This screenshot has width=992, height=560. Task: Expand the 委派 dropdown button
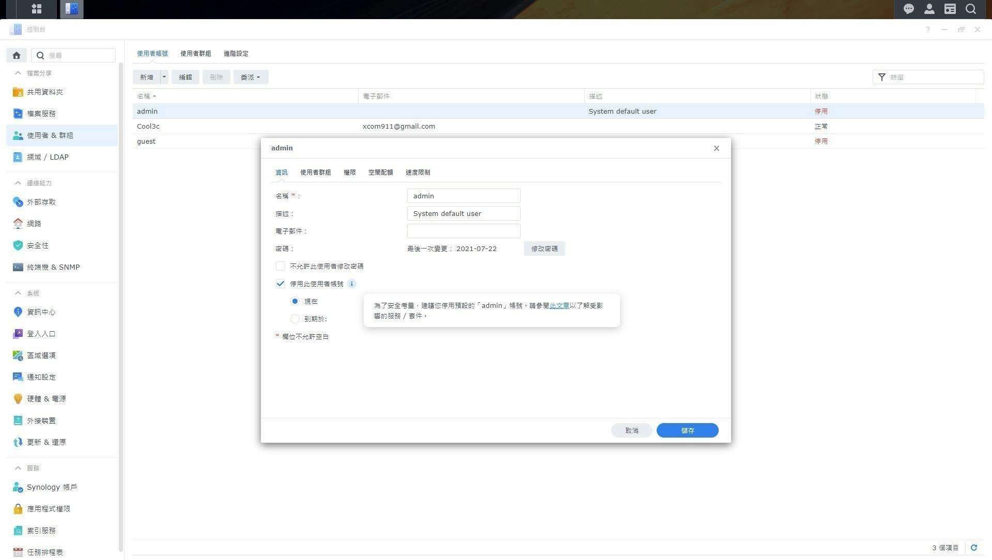(x=251, y=77)
